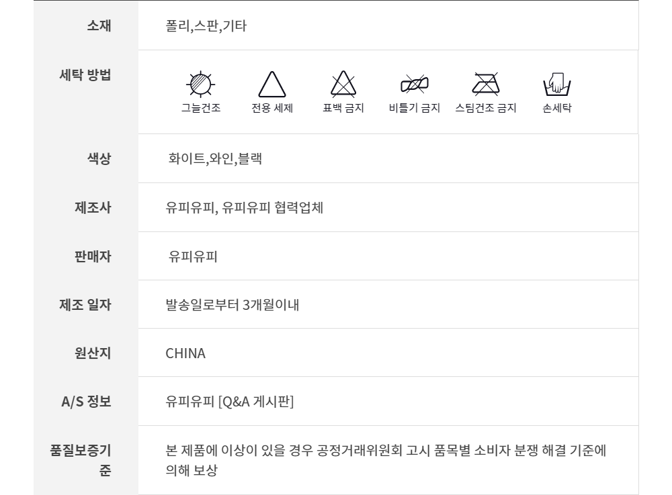Click the color value 화이트,와인,블랙
The height and width of the screenshot is (495, 672).
(212, 159)
